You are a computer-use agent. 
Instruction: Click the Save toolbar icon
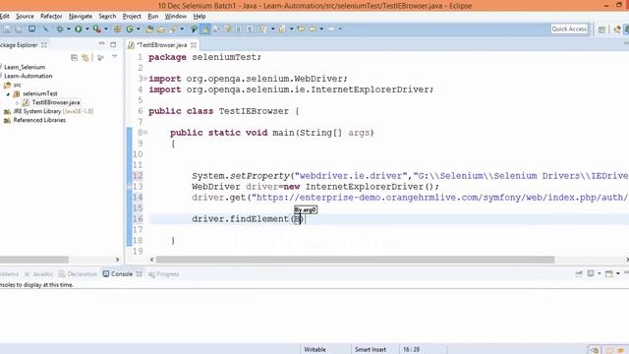[7, 29]
